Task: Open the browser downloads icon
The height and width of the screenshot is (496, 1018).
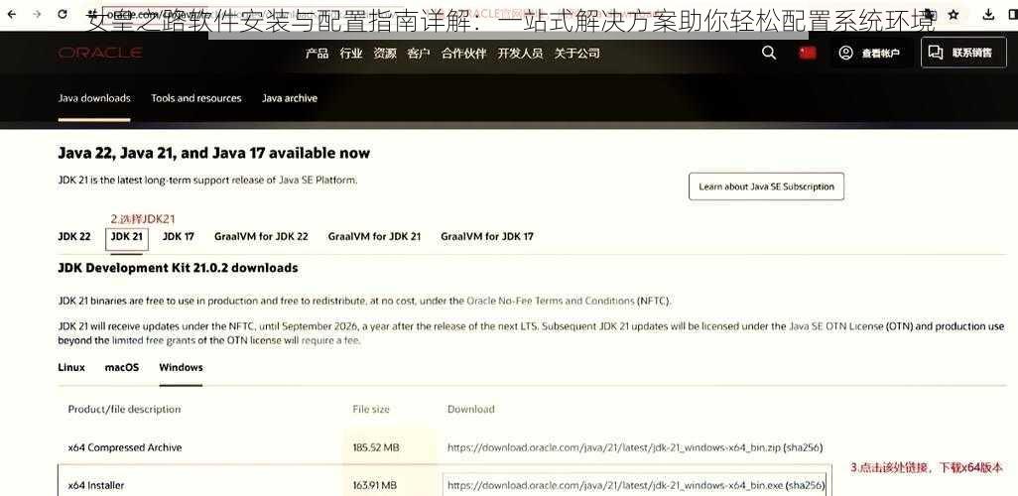Action: click(x=989, y=14)
